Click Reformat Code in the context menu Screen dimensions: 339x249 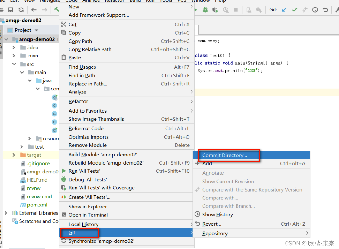click(86, 129)
